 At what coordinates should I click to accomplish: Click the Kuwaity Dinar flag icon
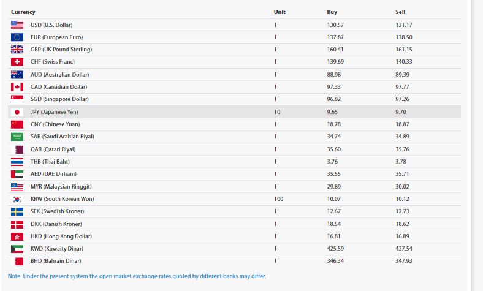click(x=17, y=249)
